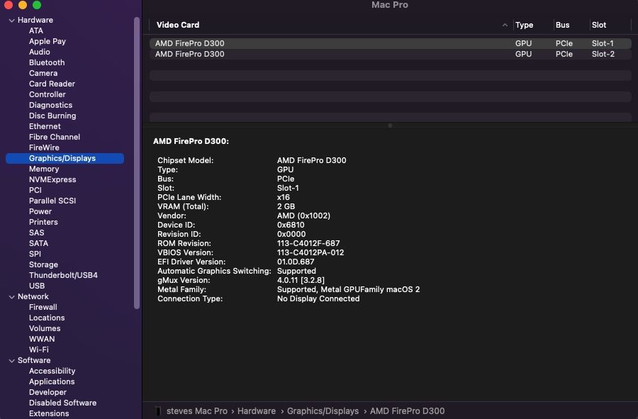Click the Device ID value 0x6810

pyautogui.click(x=291, y=225)
